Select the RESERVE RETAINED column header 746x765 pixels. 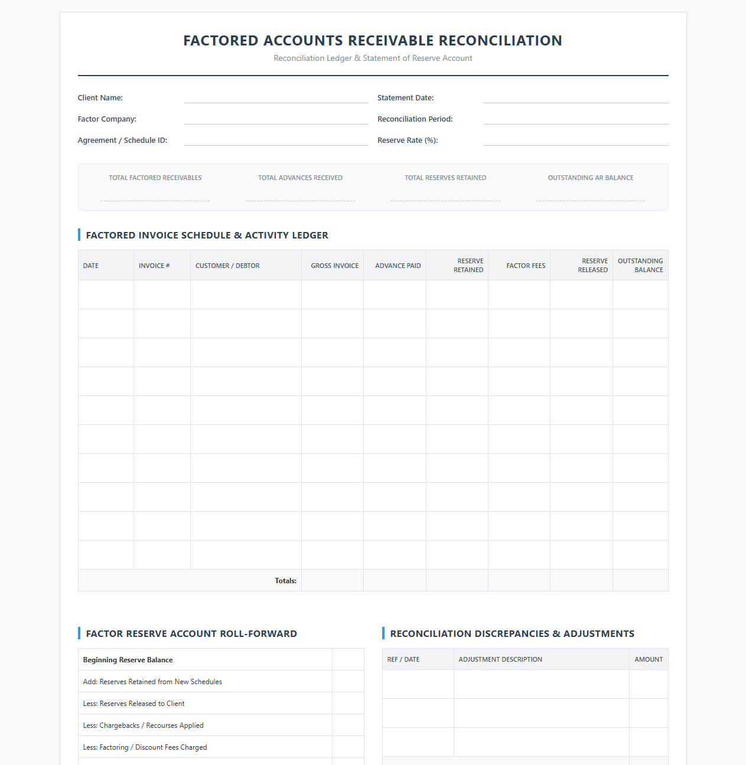(457, 266)
